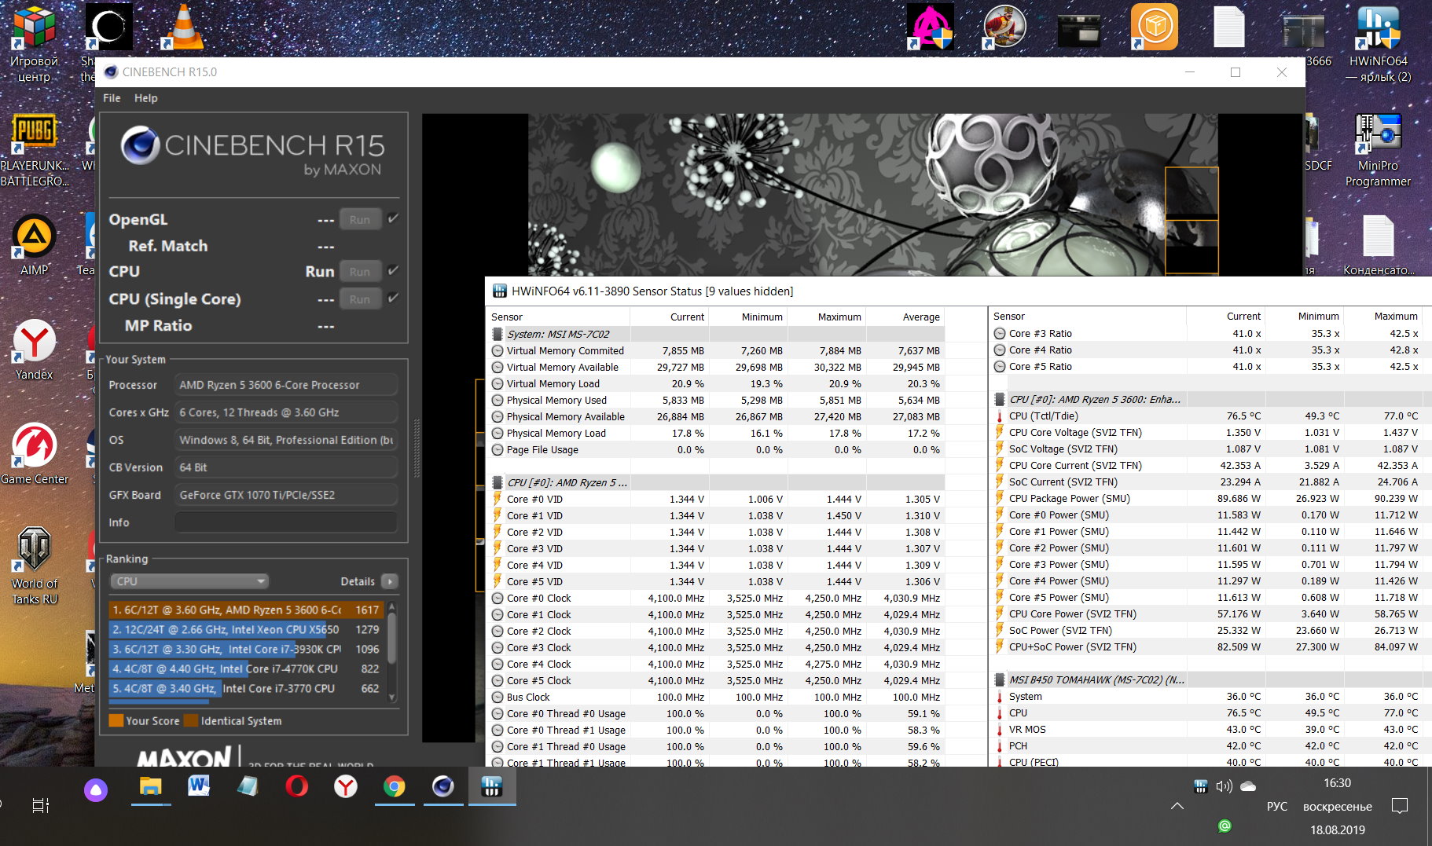Open Task View from the taskbar

(40, 805)
